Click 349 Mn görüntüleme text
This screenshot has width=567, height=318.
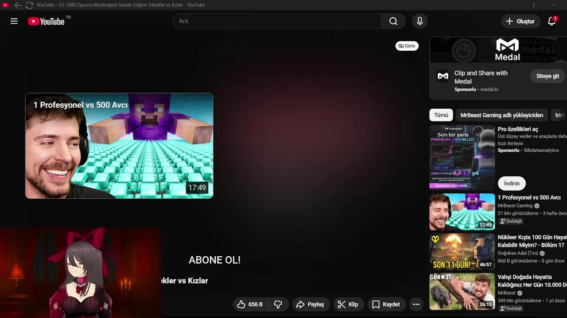(520, 301)
